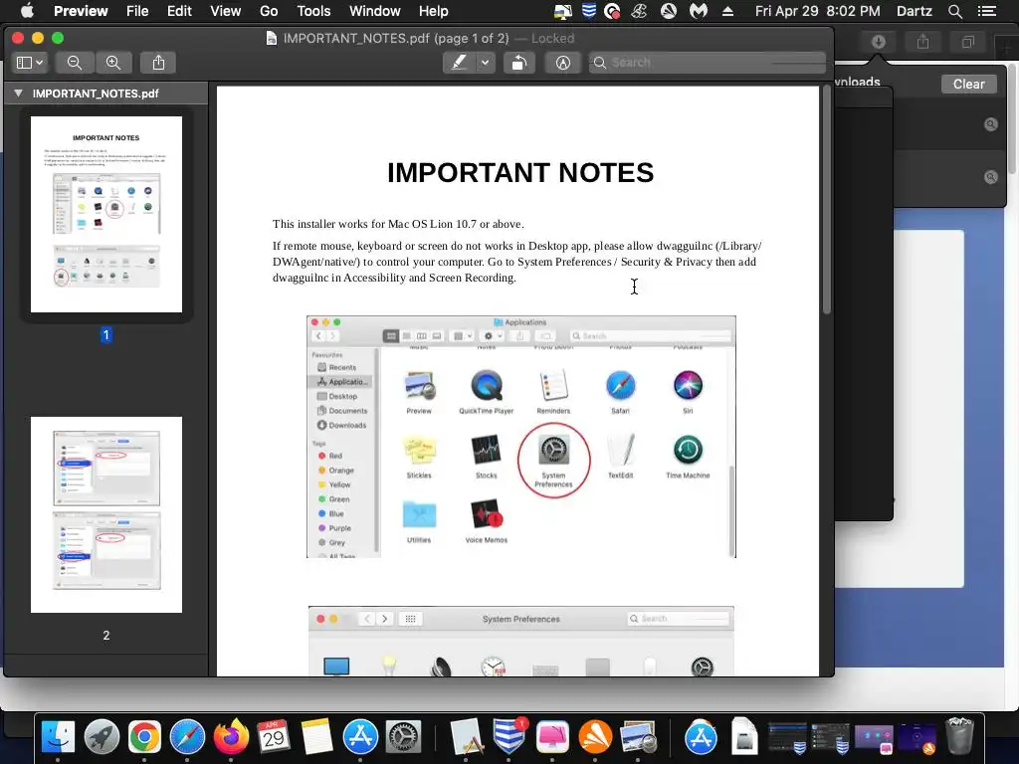Open Launchpad from the Dock

(102, 737)
